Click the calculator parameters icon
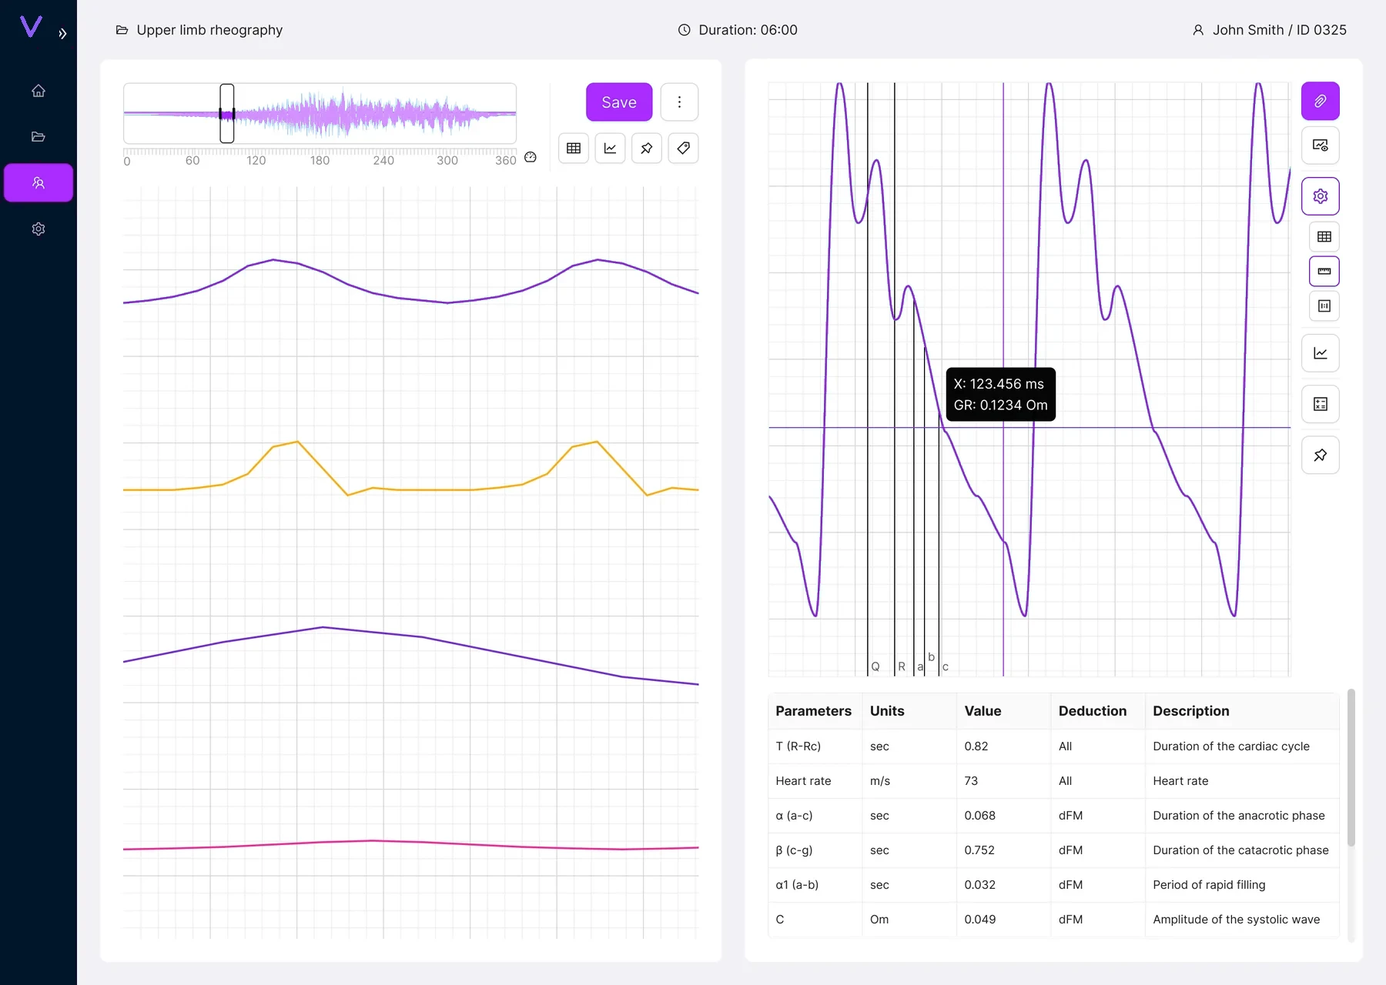The height and width of the screenshot is (985, 1386). 1321,404
